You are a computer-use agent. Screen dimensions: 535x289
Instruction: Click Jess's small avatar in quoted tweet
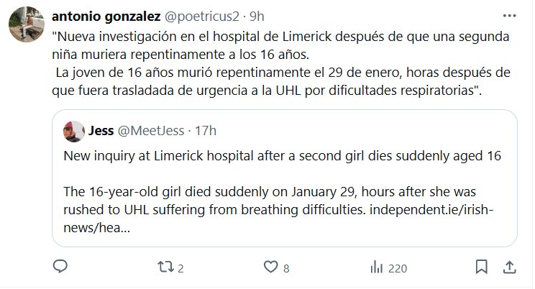[x=73, y=131]
